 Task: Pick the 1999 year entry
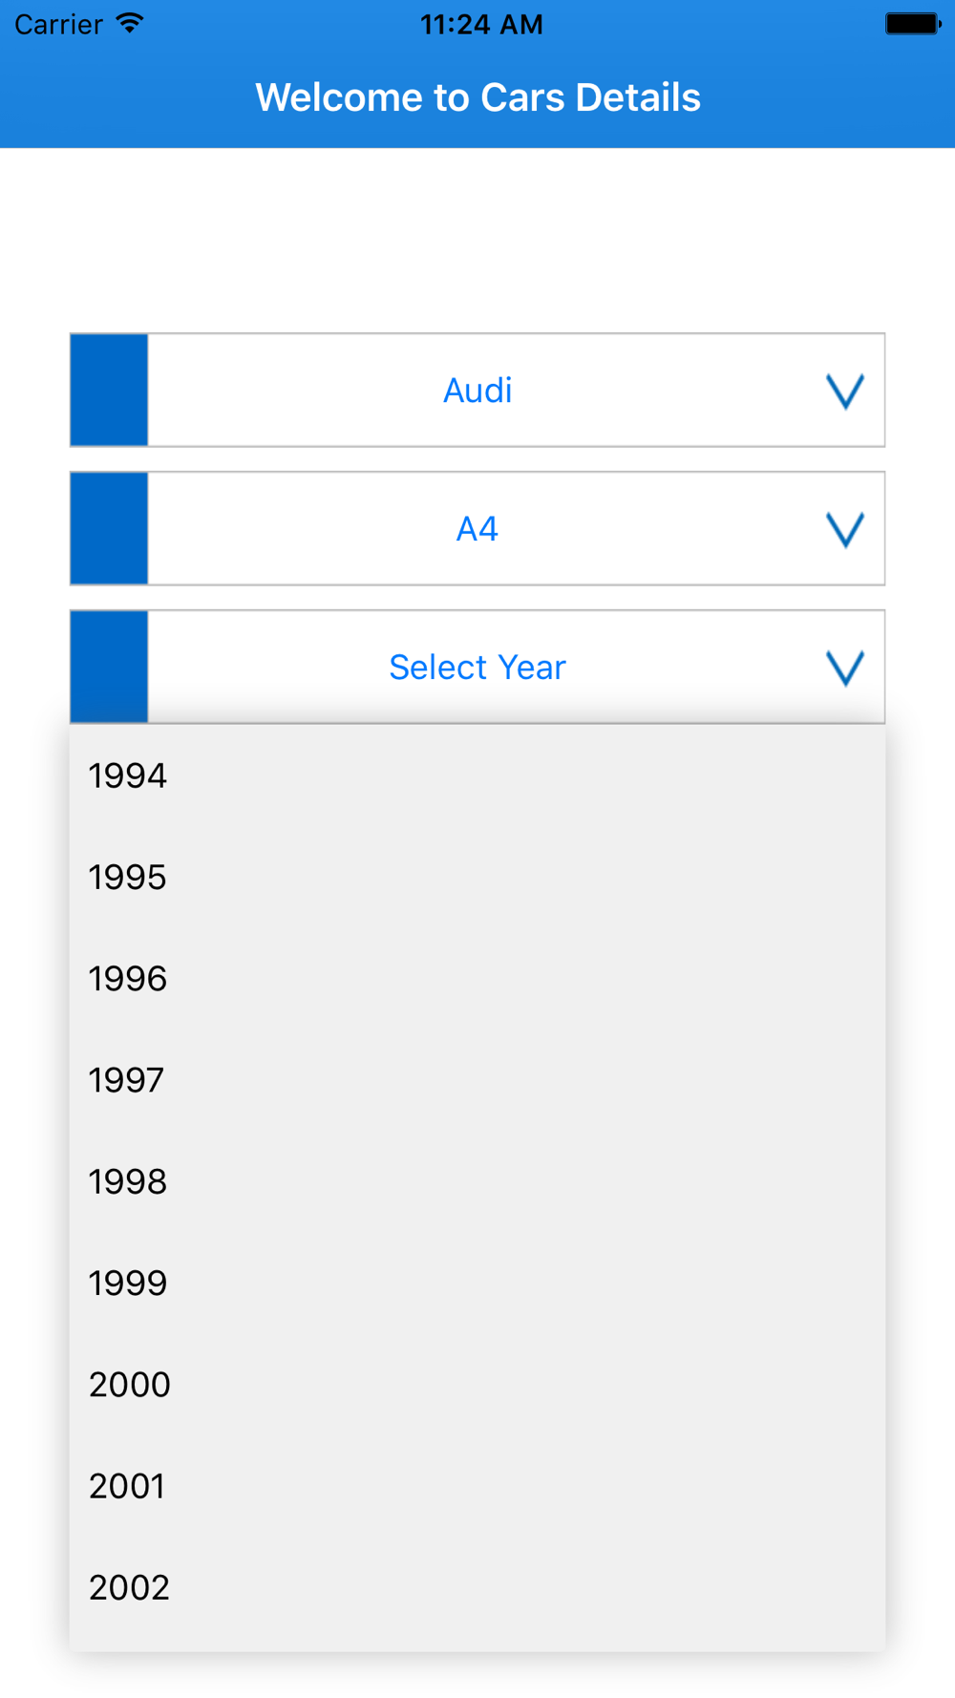click(128, 1283)
